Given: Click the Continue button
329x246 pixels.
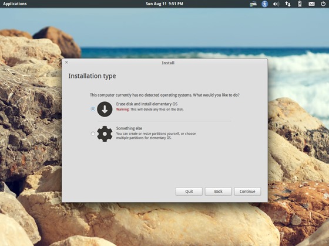Looking at the screenshot, I should [247, 192].
